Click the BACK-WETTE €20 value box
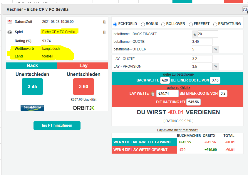The image size is (248, 175). [165, 80]
